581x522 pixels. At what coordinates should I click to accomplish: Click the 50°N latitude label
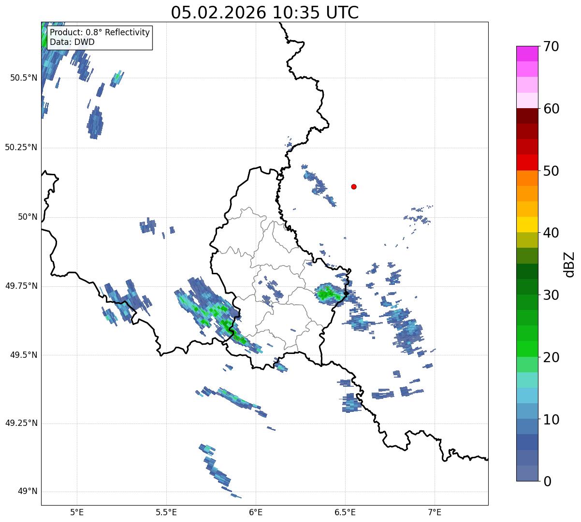pos(28,217)
